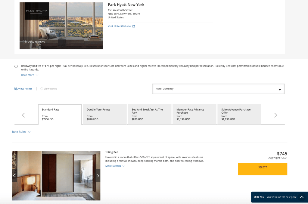The width and height of the screenshot is (308, 204).
Task: Expand More Details for 1 King Bed
Action: (115, 166)
